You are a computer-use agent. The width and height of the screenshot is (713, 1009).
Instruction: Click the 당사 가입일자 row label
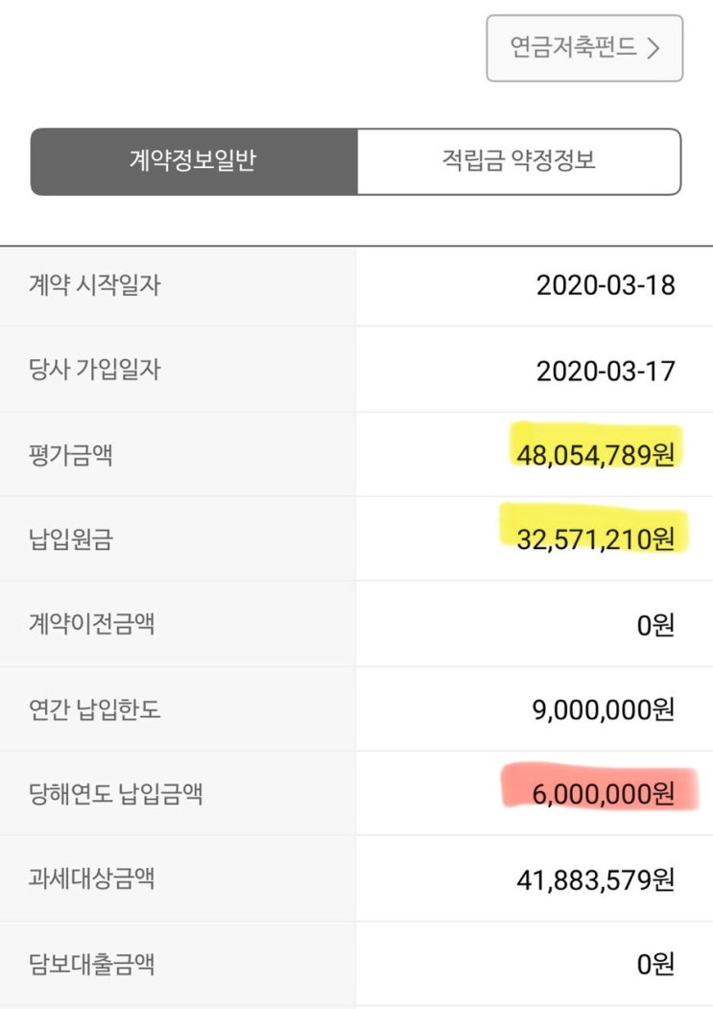[94, 370]
